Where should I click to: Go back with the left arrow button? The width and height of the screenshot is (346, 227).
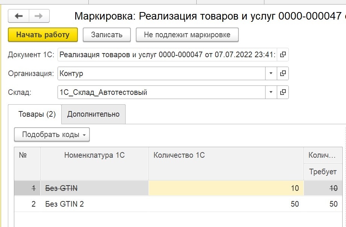click(x=18, y=16)
